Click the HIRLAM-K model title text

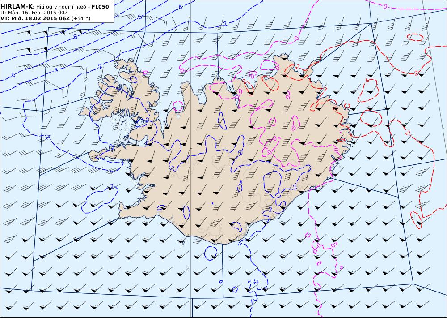click(x=17, y=7)
